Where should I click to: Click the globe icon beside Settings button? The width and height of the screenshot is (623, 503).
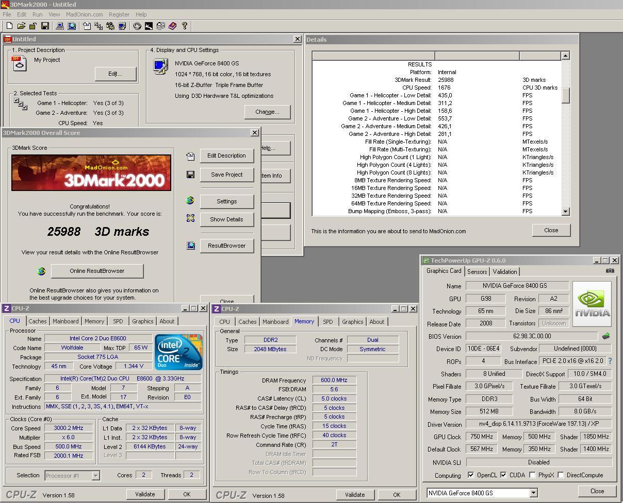click(190, 201)
